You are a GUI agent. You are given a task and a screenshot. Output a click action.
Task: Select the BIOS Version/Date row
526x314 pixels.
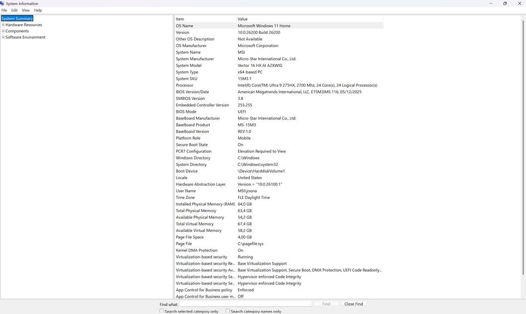[x=279, y=92]
